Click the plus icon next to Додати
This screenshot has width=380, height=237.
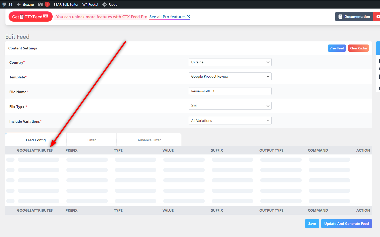tap(19, 4)
